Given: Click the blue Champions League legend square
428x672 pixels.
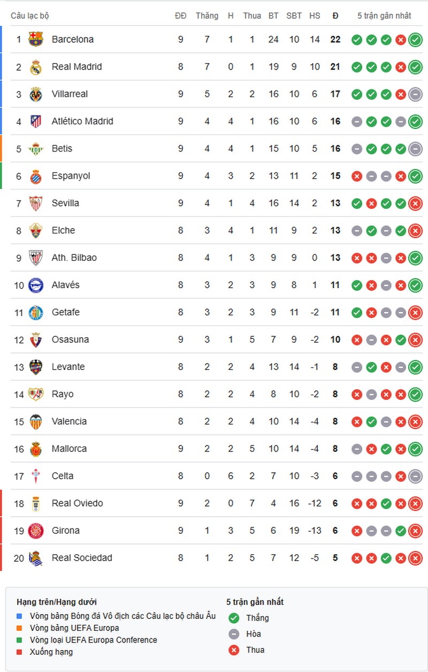Looking at the screenshot, I should [20, 616].
